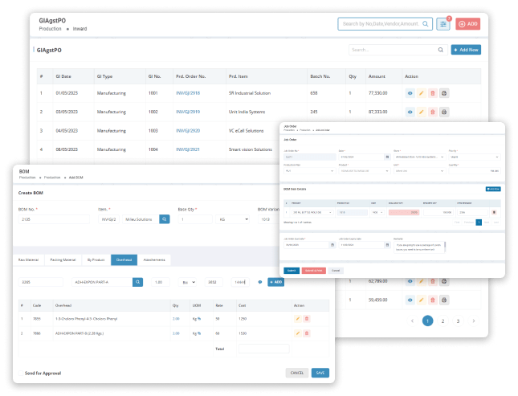Viewport: 518px width, 396px height.
Task: Click CANCEL in the BOM form
Action: (296, 373)
